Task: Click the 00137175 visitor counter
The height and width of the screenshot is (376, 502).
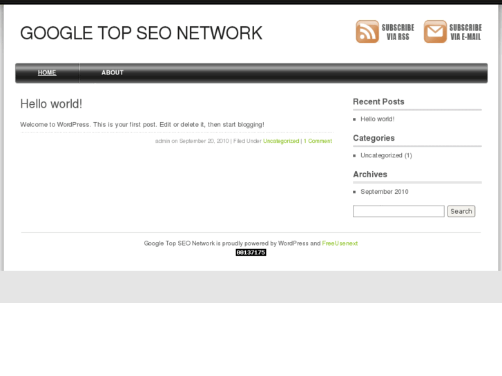Action: [x=251, y=253]
